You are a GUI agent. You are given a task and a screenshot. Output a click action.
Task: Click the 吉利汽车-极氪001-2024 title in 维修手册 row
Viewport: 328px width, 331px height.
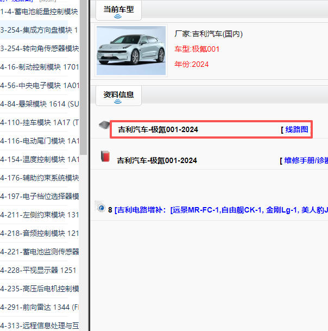pos(157,161)
